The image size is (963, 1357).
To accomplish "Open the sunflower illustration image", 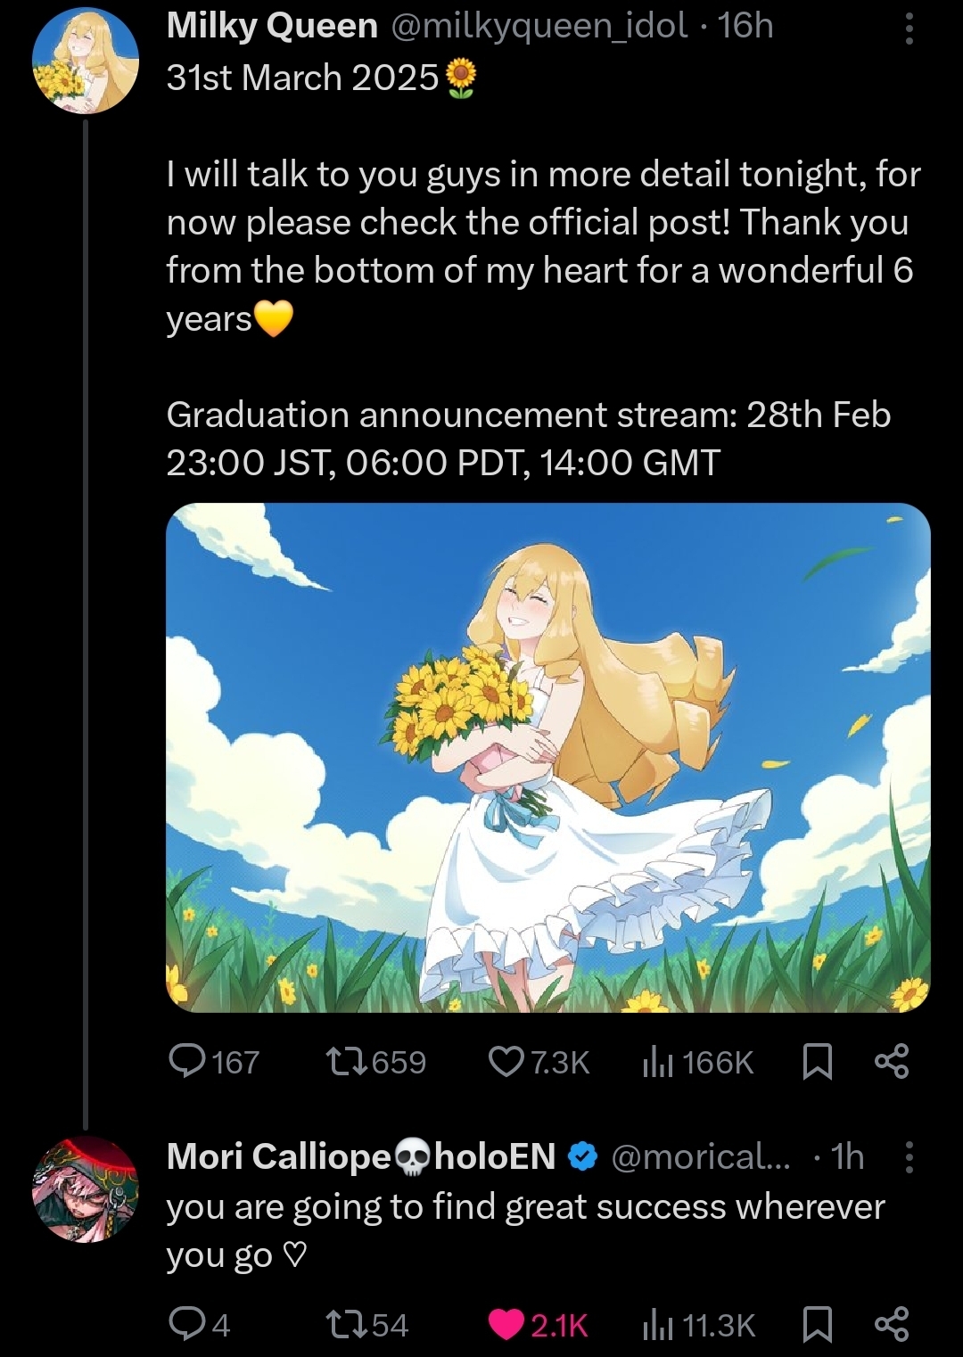I will point(548,758).
